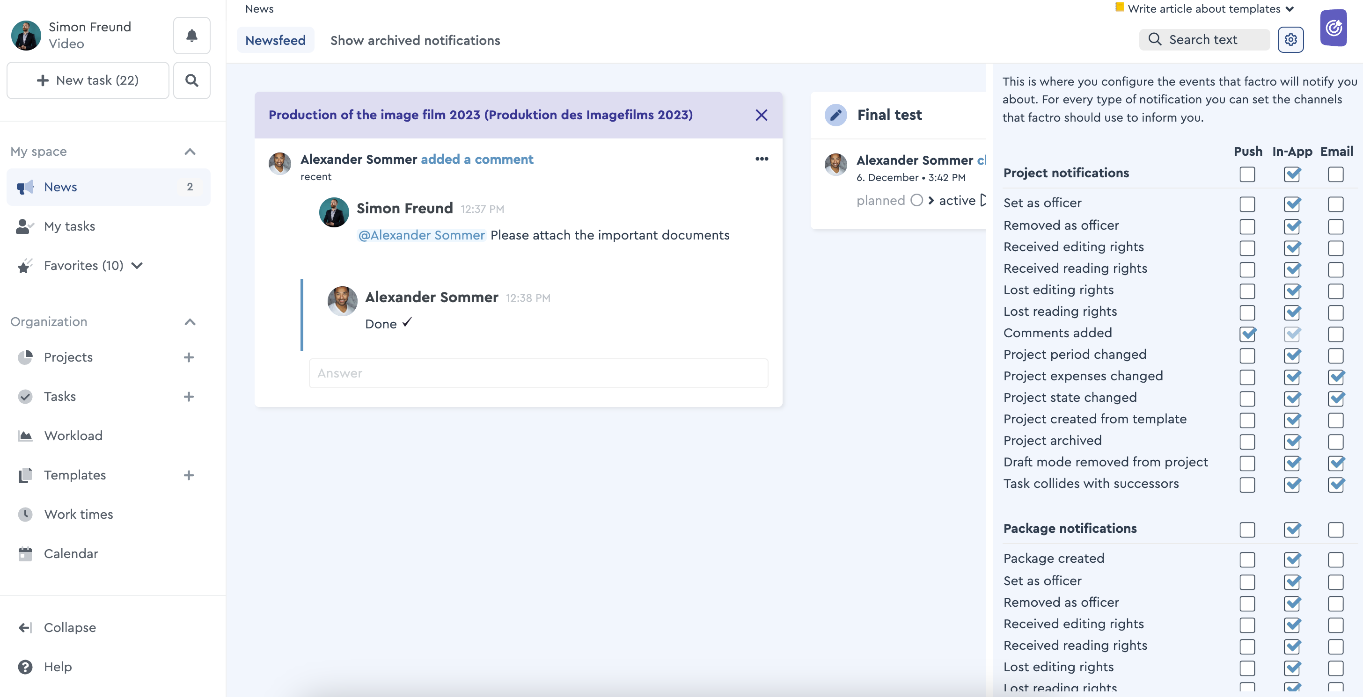Click the Search text field
Screen dimensions: 1363x697
point(1204,40)
